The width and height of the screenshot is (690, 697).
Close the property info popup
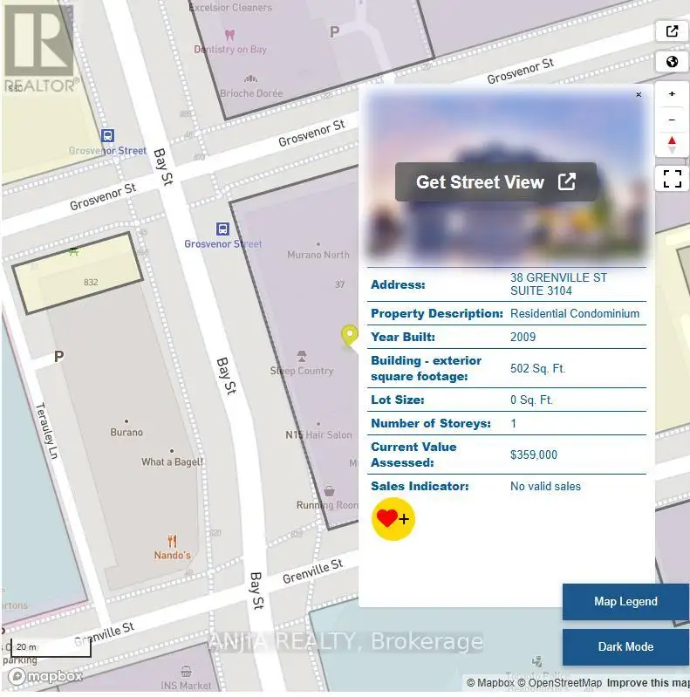click(639, 95)
